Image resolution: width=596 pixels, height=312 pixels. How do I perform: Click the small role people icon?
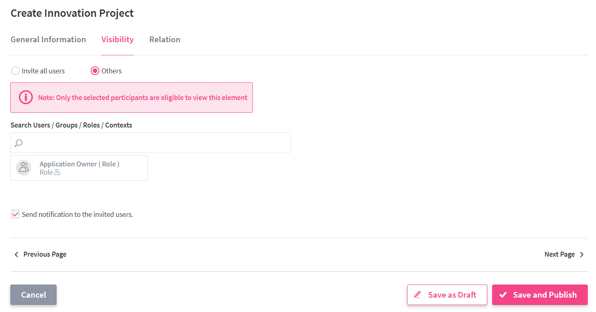pos(57,173)
